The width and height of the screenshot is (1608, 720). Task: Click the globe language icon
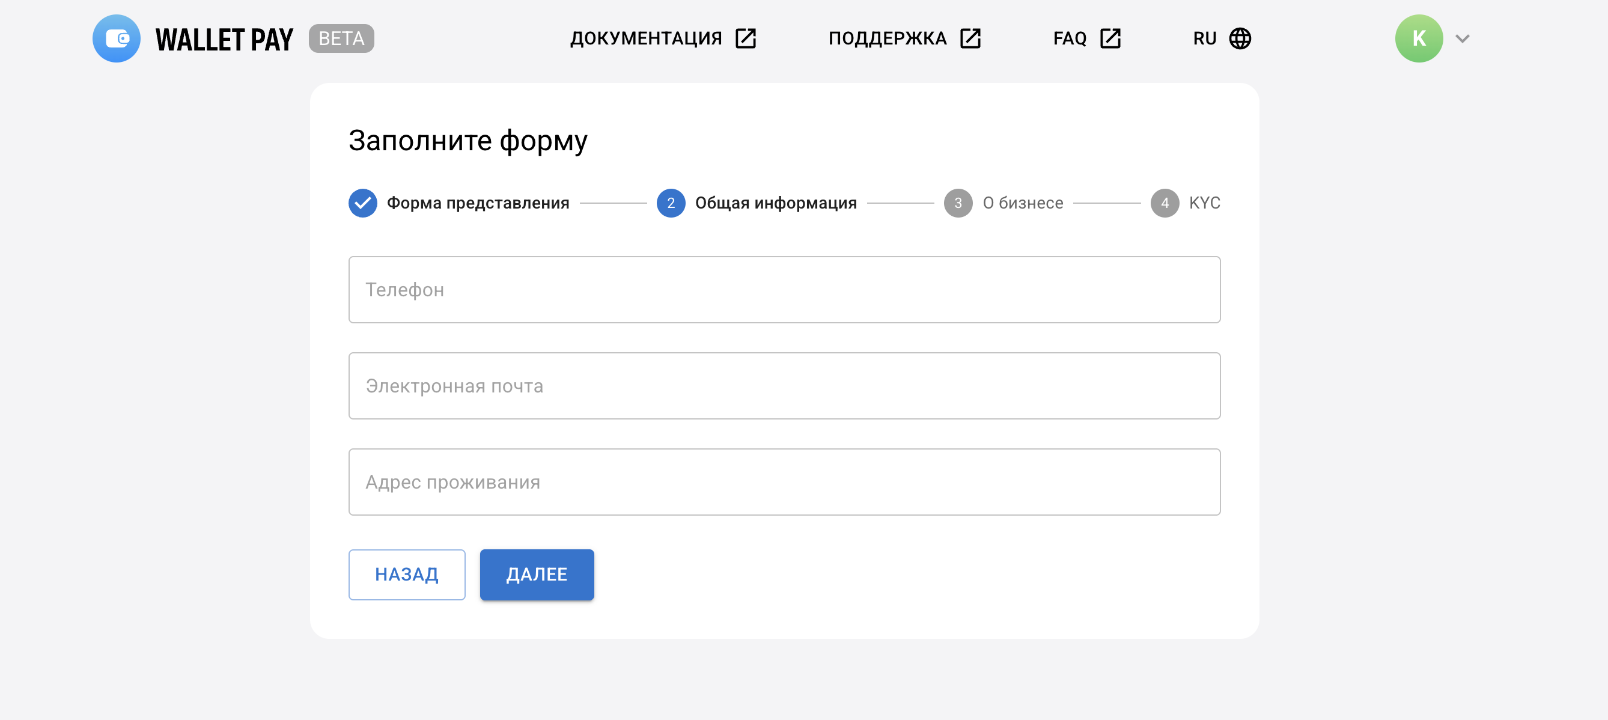pos(1240,38)
